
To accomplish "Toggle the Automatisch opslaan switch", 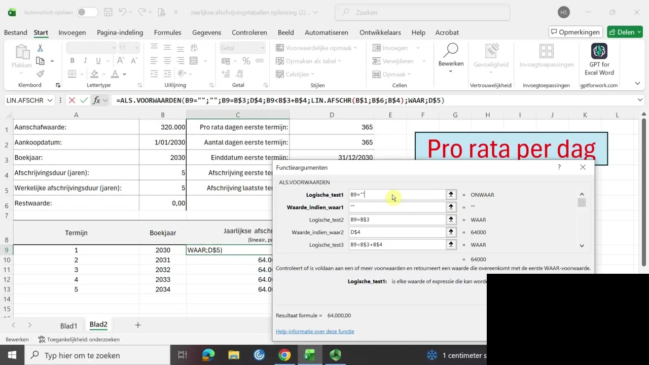I will click(88, 12).
